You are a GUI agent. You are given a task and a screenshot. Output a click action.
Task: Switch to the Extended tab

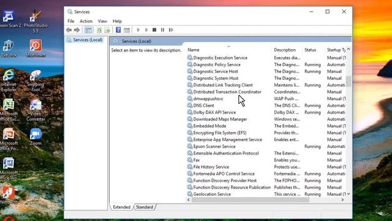coord(121,207)
